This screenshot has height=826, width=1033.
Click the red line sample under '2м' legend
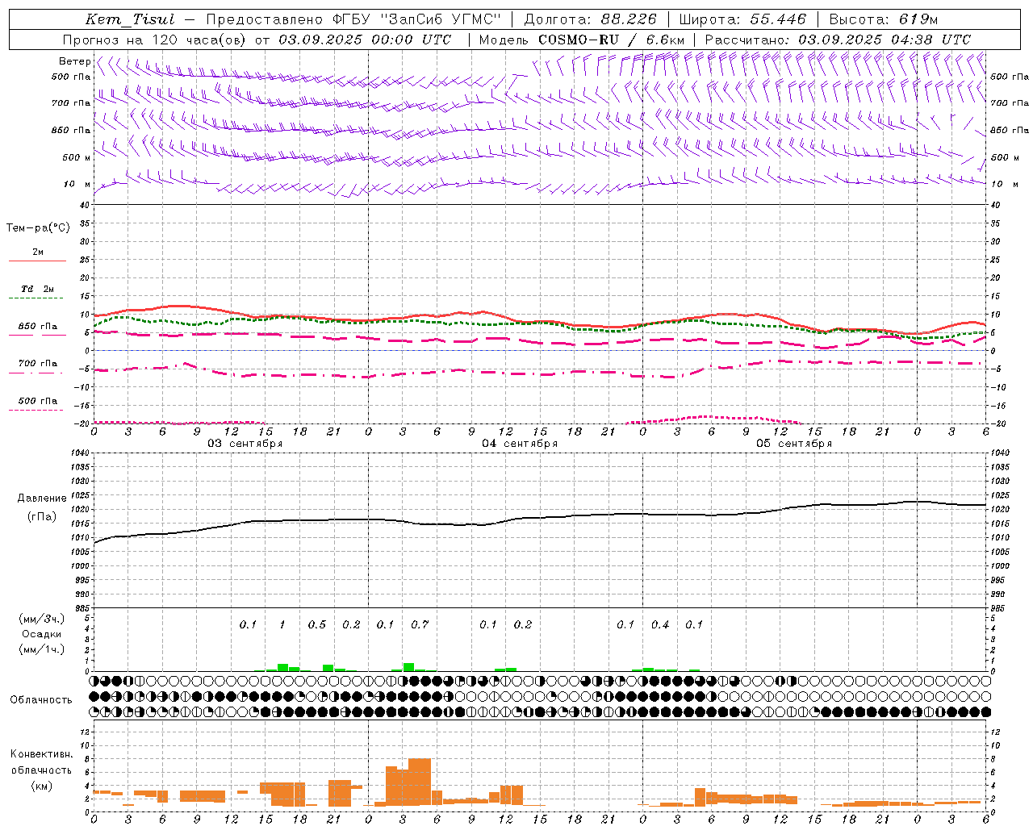tap(38, 261)
